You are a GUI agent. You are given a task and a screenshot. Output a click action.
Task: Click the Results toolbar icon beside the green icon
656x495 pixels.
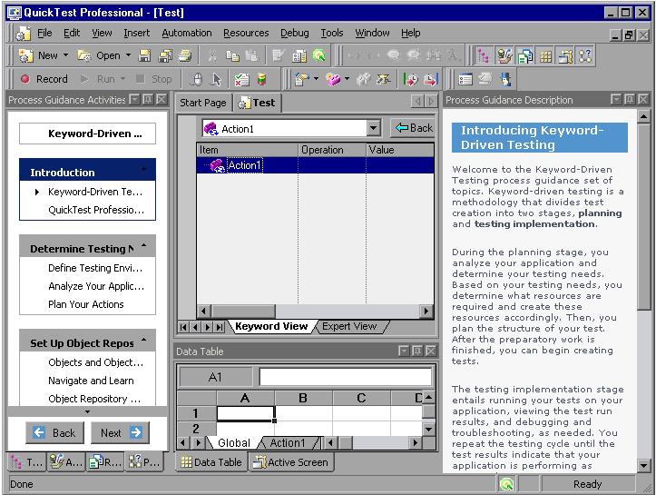[299, 55]
